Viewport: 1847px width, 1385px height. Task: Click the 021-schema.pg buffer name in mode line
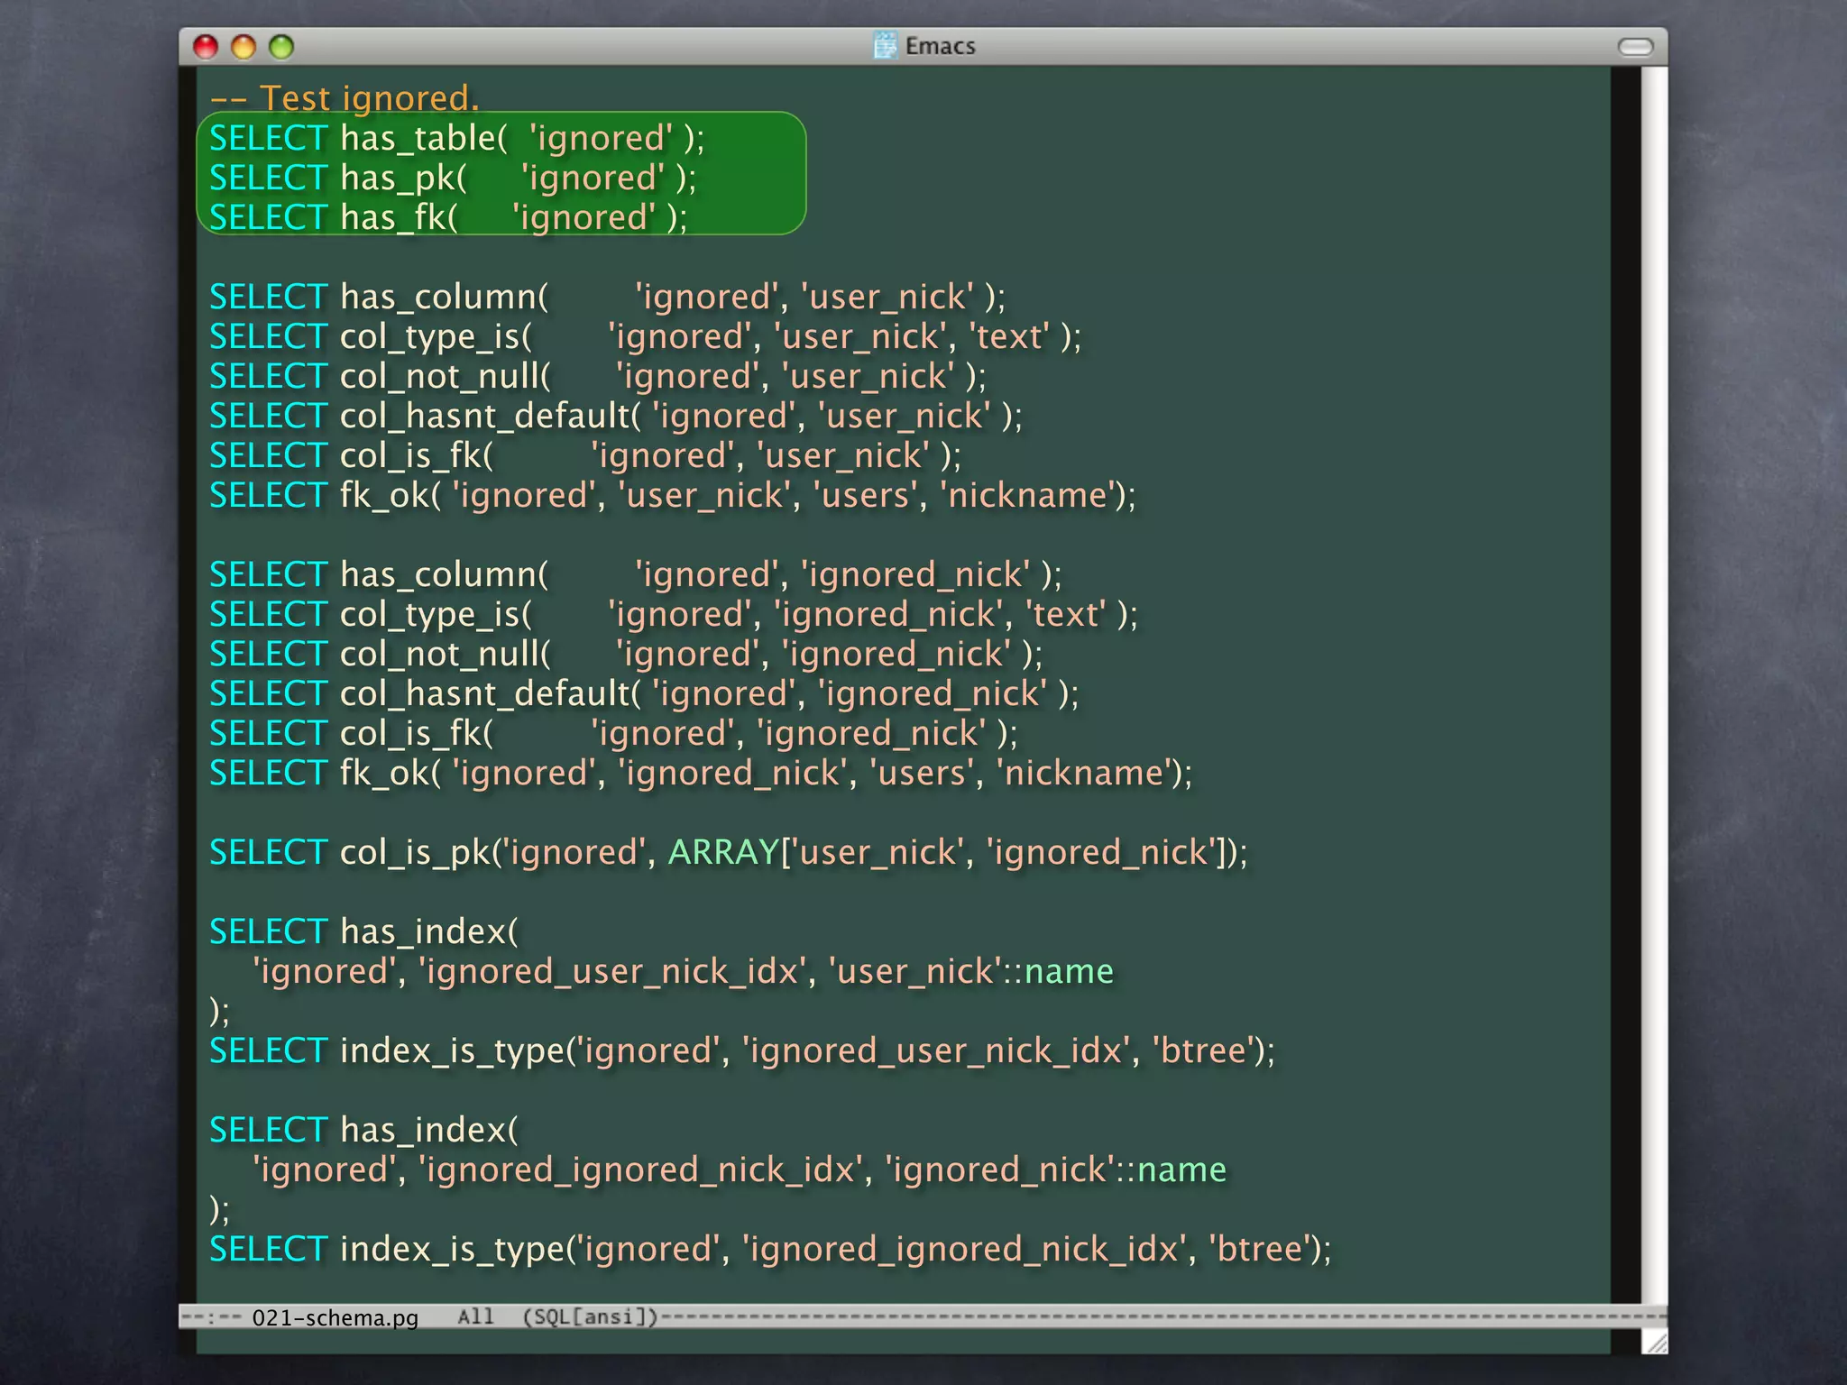(x=335, y=1317)
